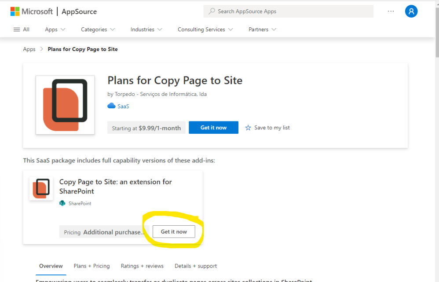
Task: Click Save to my list text
Action: tap(272, 128)
